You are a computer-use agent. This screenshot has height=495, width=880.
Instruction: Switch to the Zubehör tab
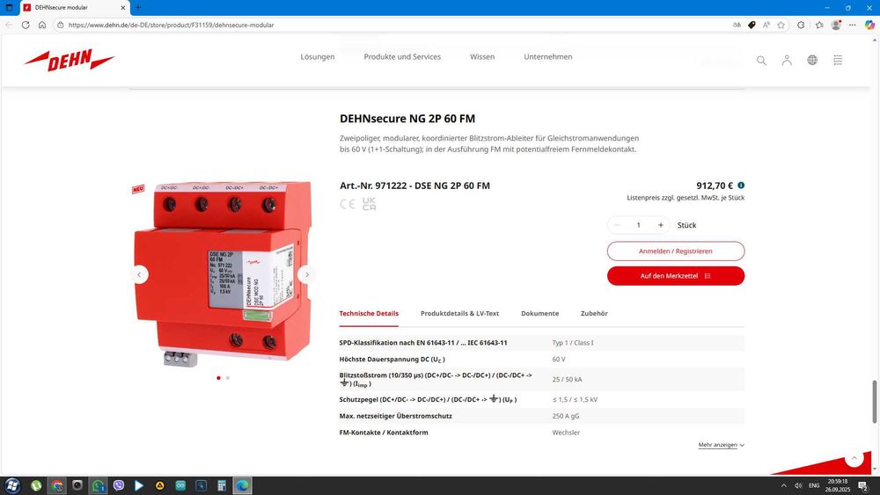pos(594,313)
